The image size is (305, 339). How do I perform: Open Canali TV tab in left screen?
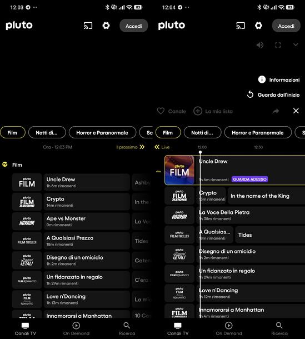pos(26,329)
